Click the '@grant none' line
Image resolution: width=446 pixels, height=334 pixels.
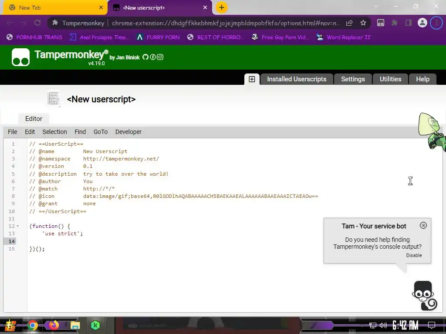click(x=62, y=204)
